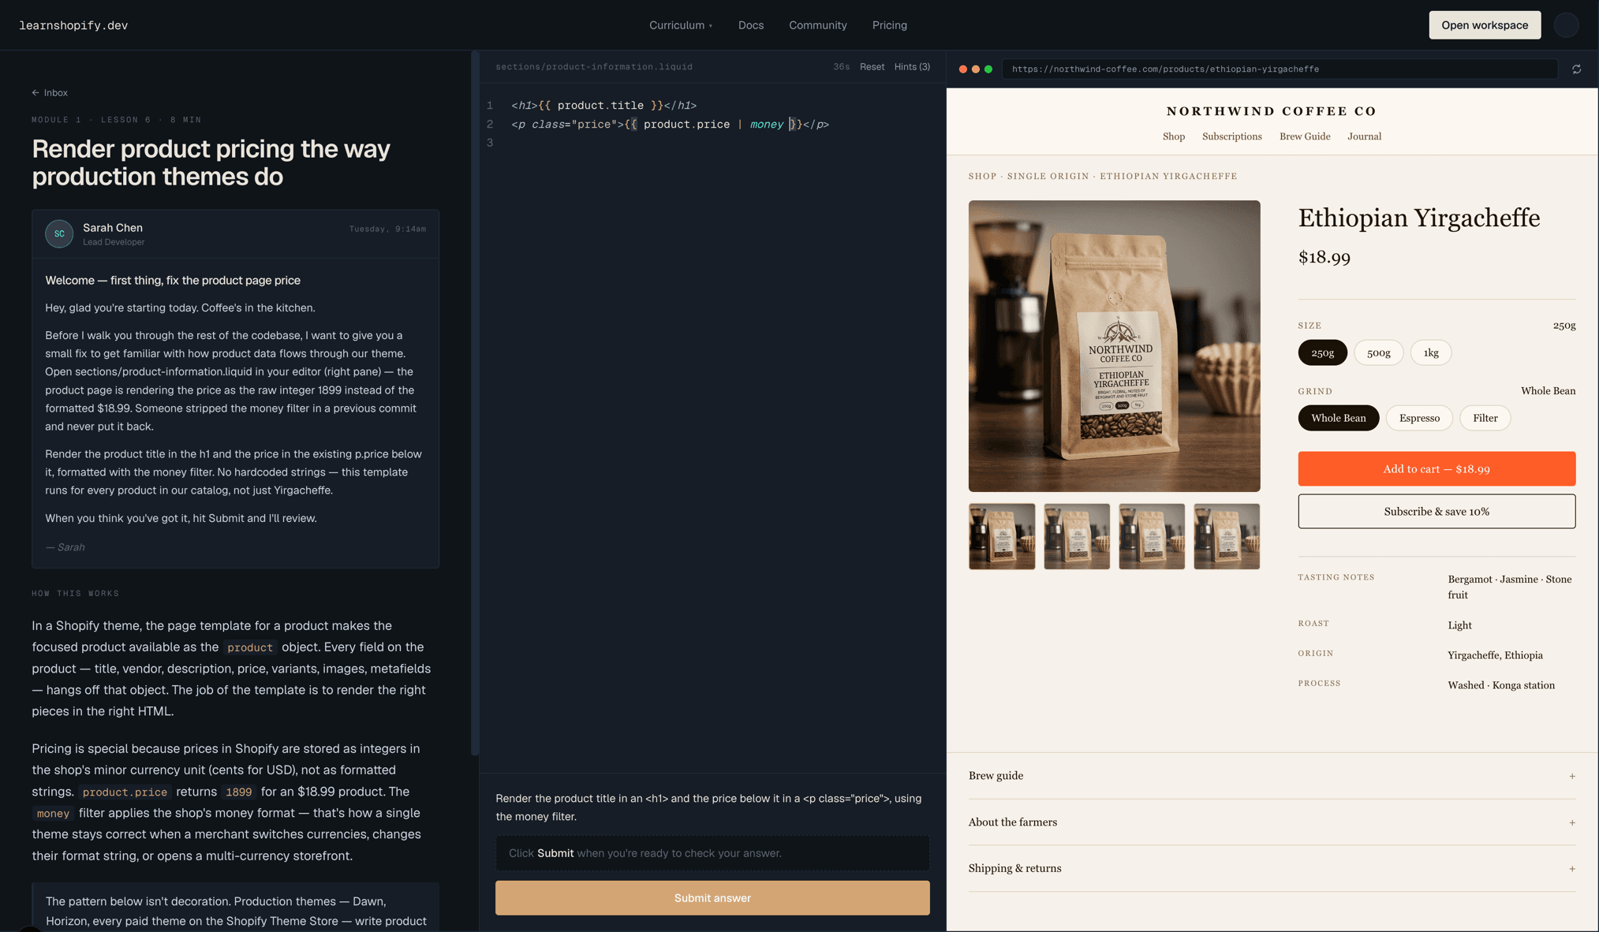Screen dimensions: 1599x932
Task: Open Hints (3) in the editor
Action: pyautogui.click(x=912, y=67)
